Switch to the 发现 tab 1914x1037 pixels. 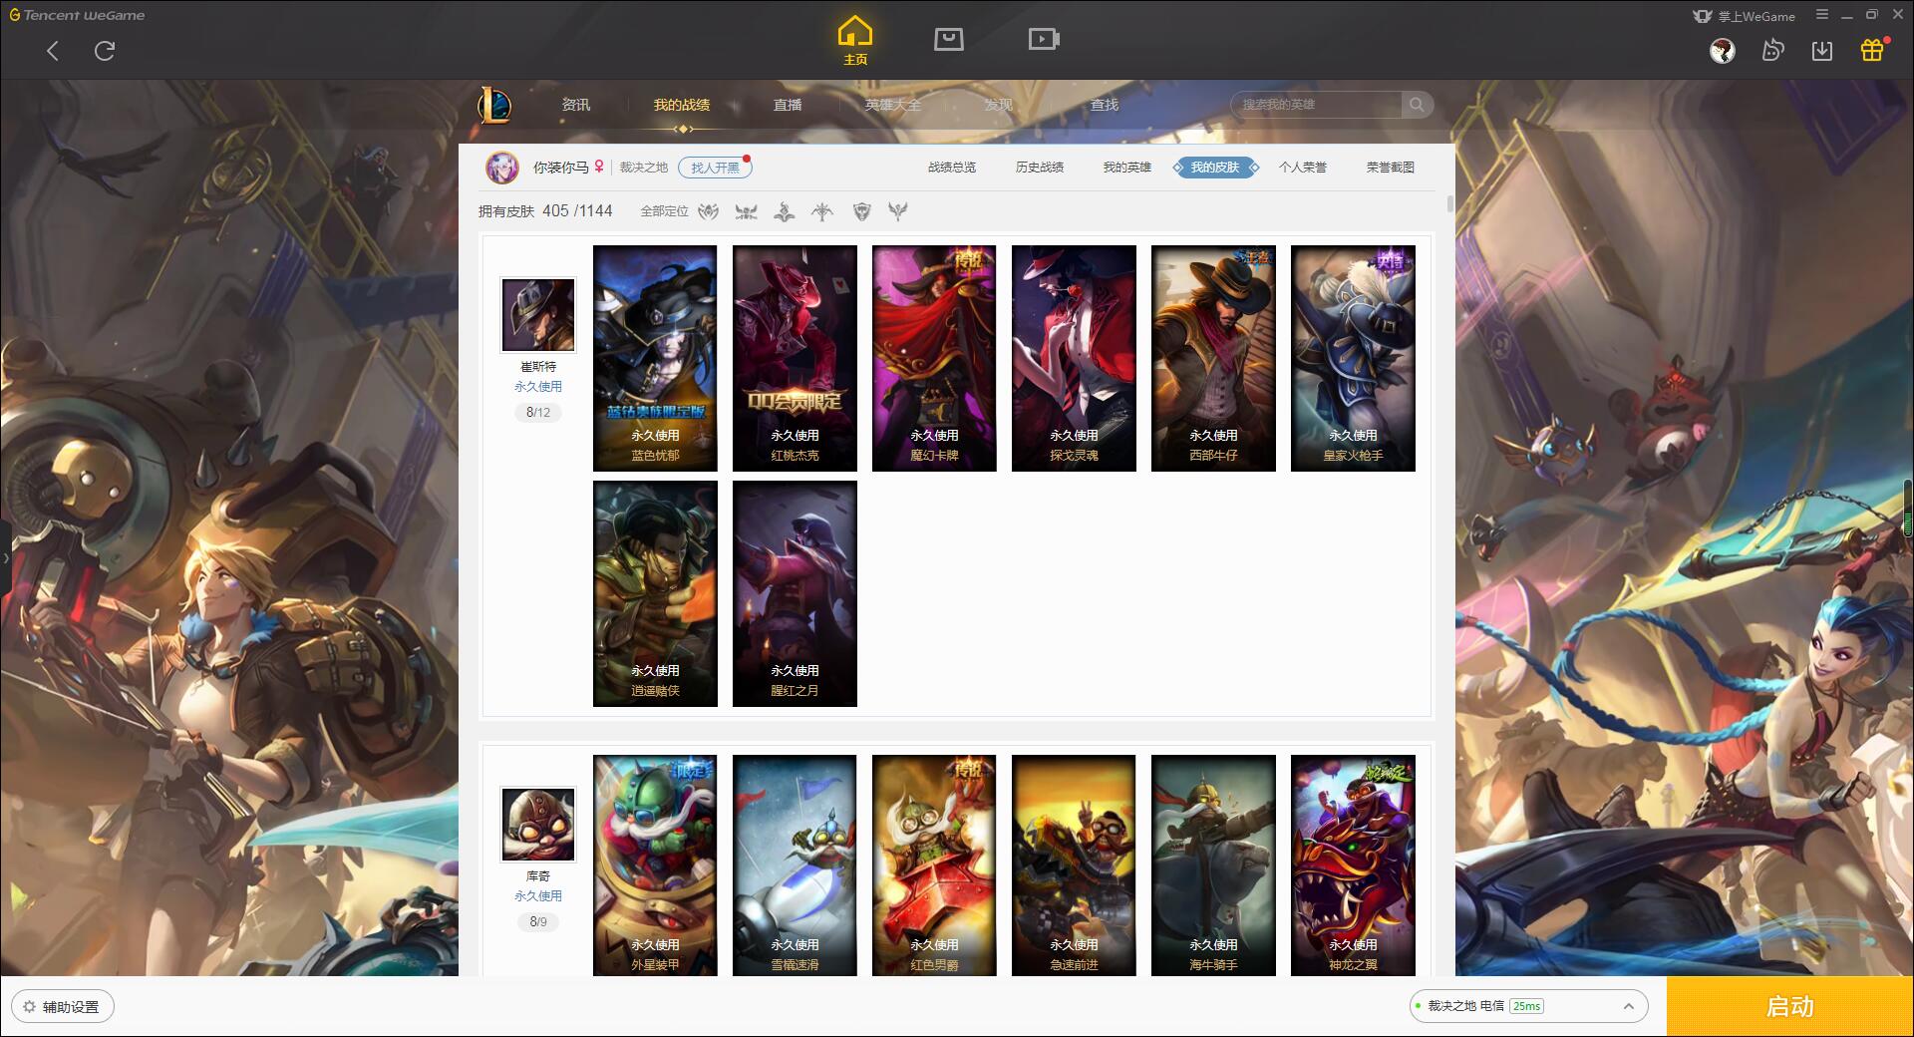[998, 105]
